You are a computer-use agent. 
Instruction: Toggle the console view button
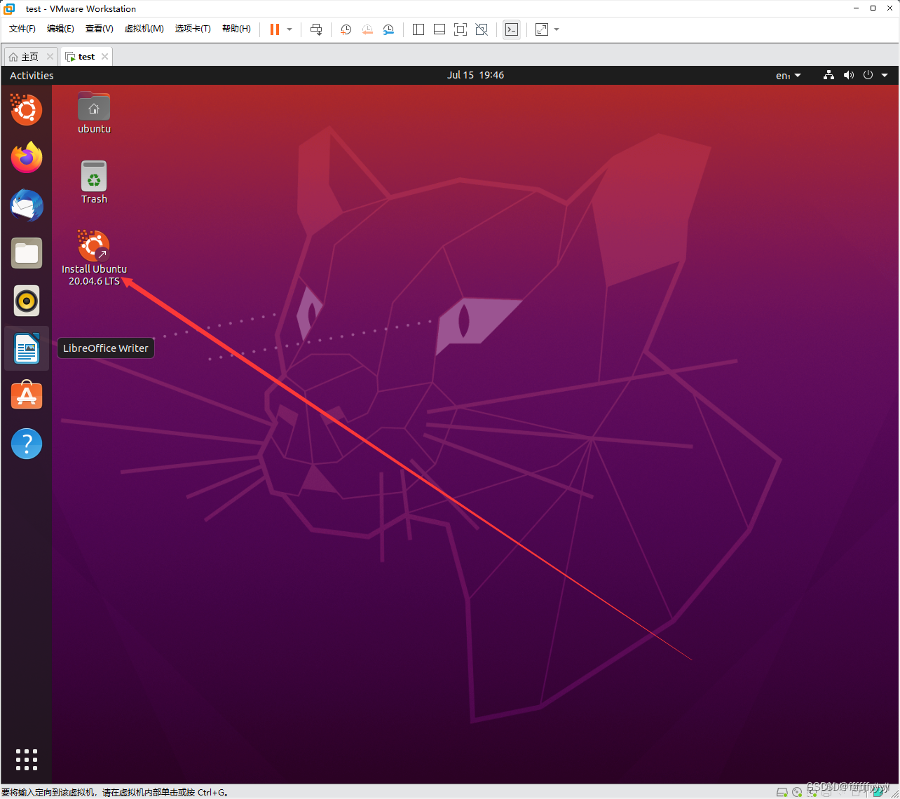512,29
